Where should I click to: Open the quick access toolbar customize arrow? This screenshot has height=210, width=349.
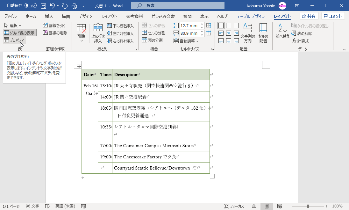coord(83,6)
